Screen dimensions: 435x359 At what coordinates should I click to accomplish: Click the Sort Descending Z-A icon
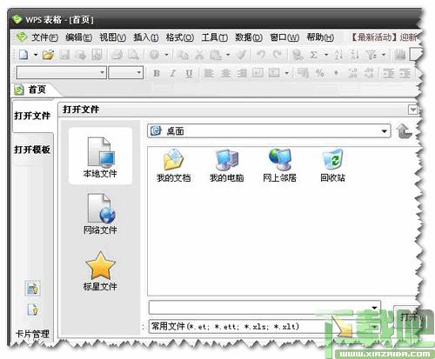pyautogui.click(x=355, y=55)
